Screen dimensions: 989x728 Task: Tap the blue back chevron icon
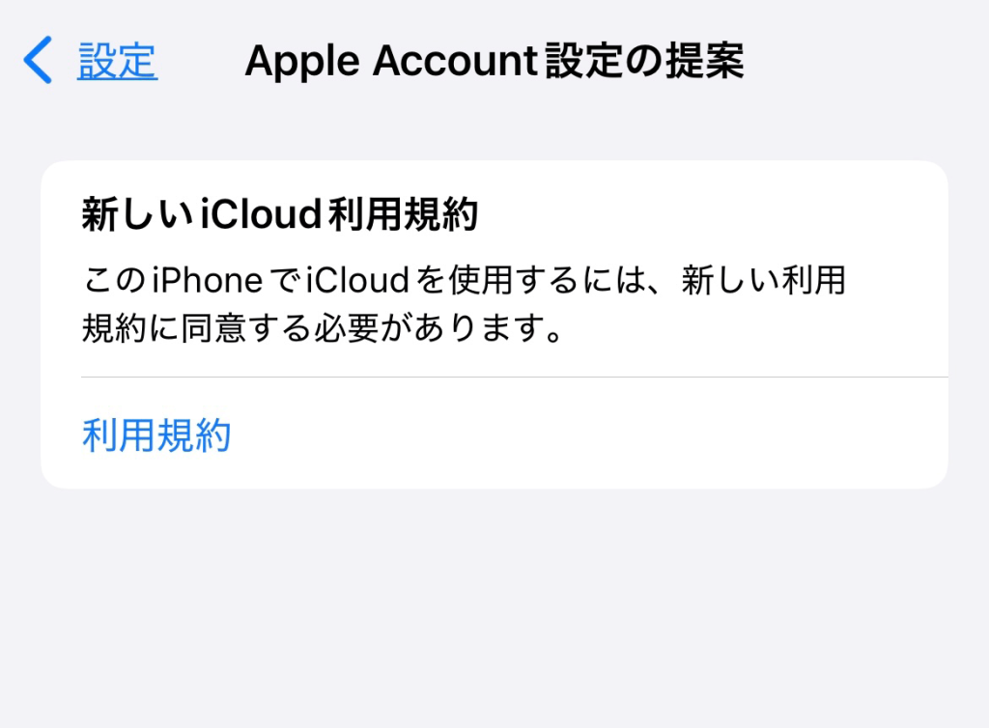(38, 61)
